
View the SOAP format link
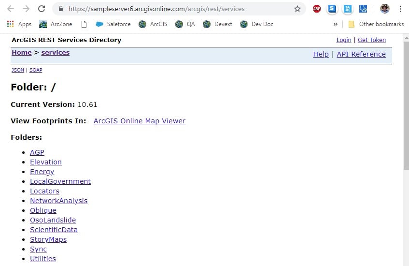tap(36, 70)
